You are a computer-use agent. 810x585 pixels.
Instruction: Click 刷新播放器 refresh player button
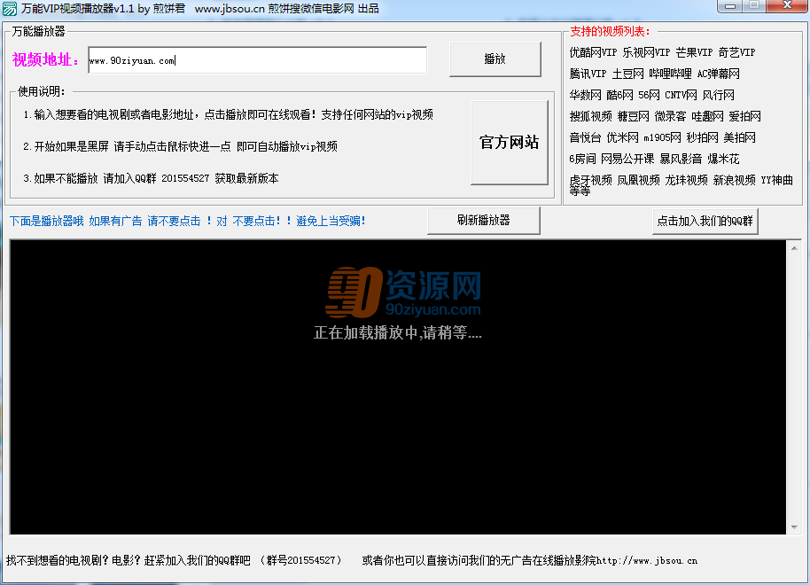point(484,220)
